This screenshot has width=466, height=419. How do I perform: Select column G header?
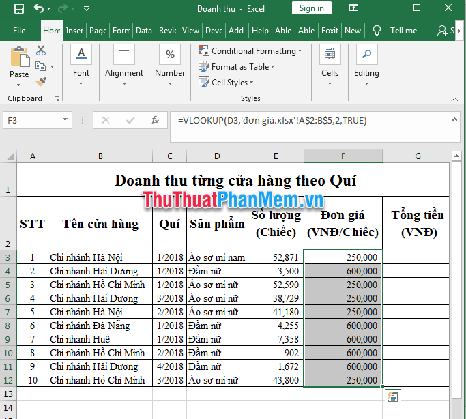[416, 156]
